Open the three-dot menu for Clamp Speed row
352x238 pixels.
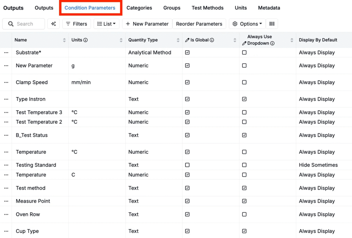(x=6, y=82)
